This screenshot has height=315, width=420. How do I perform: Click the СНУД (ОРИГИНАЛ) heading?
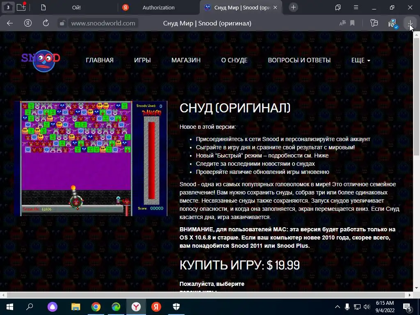(x=235, y=108)
